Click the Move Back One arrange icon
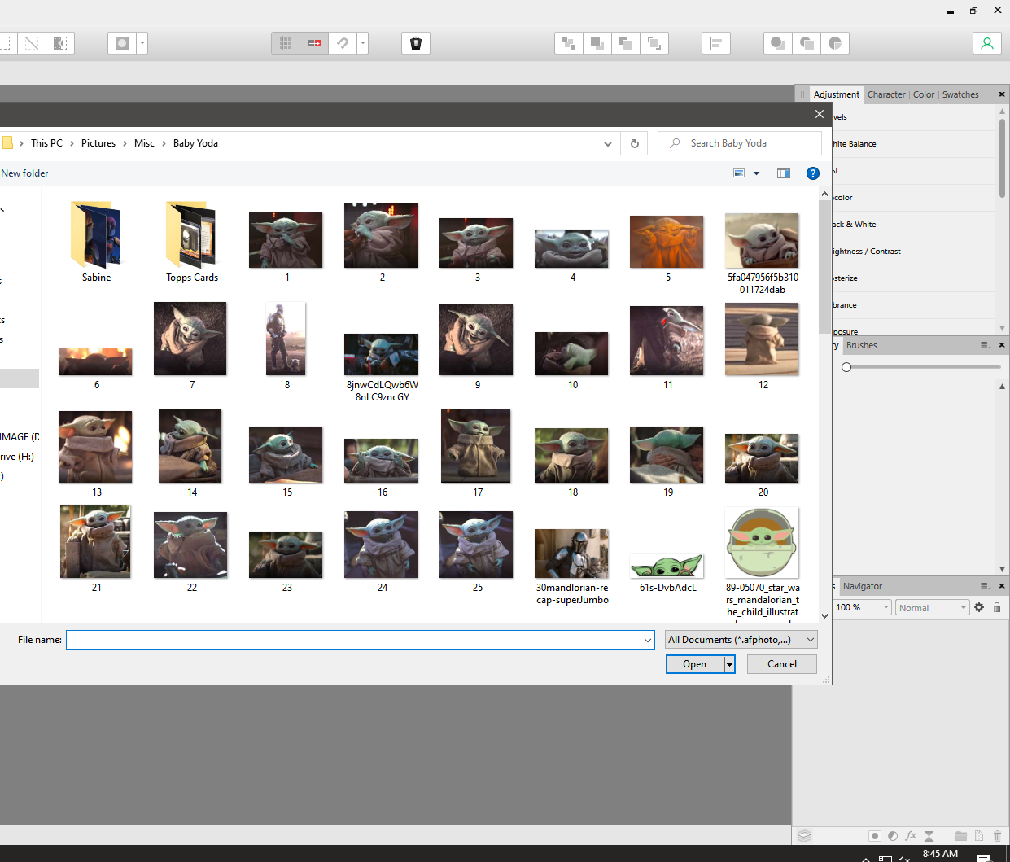 pyautogui.click(x=597, y=43)
